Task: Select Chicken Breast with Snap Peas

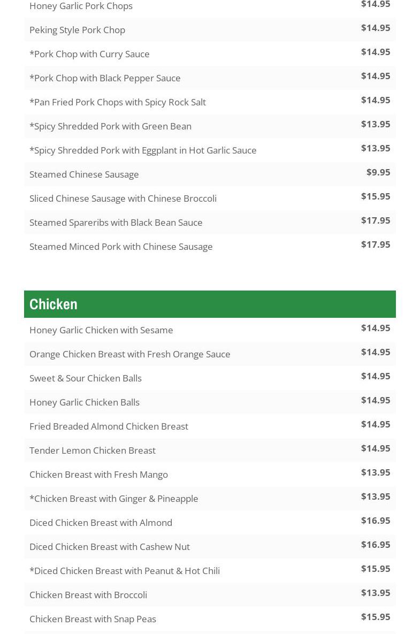Action: click(x=93, y=619)
